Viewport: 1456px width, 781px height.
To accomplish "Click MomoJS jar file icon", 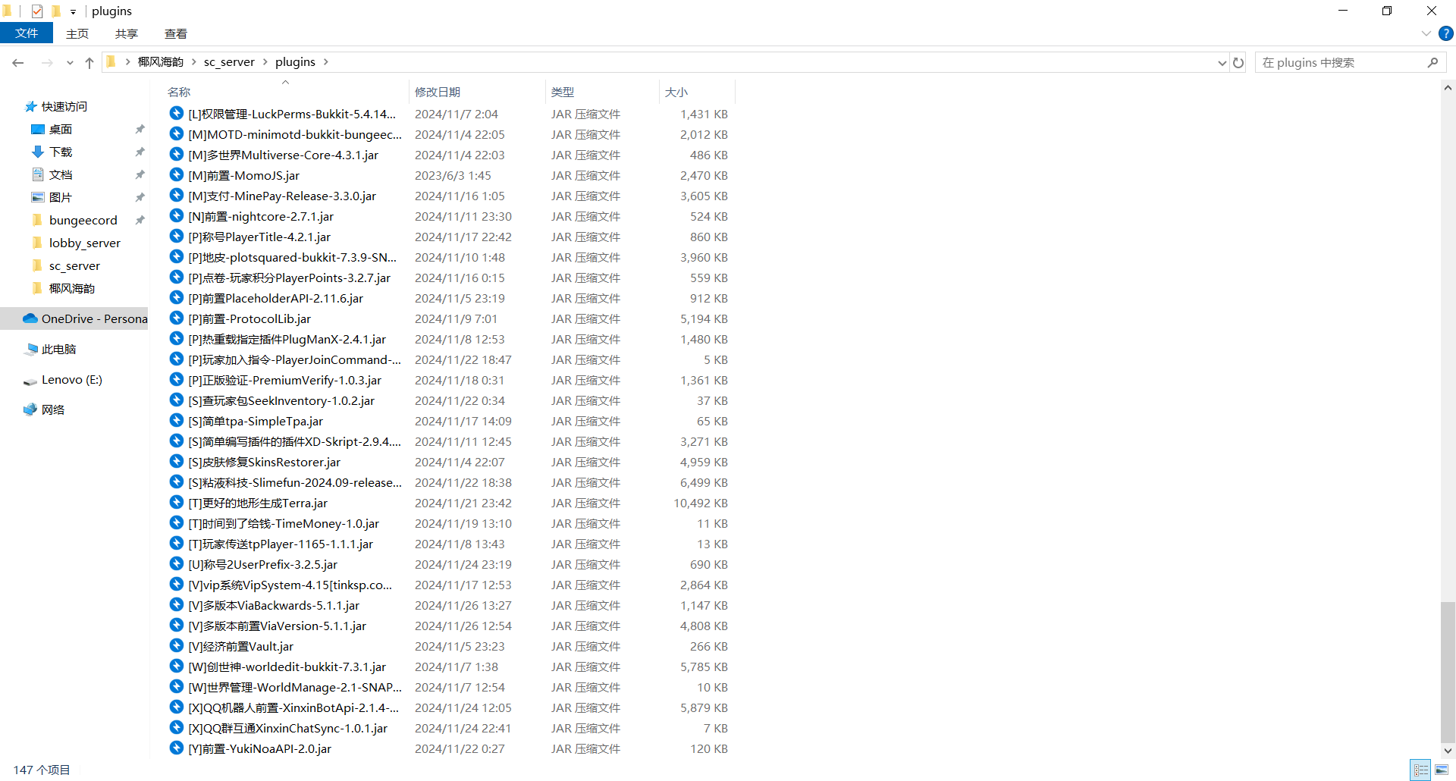I will click(x=177, y=175).
